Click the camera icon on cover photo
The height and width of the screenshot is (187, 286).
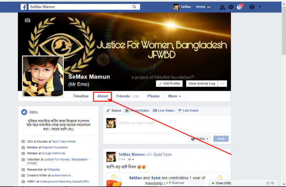[x=28, y=20]
